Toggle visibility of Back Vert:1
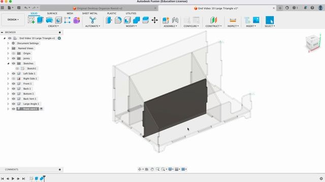This screenshot has height=182, width=325. click(x=14, y=99)
